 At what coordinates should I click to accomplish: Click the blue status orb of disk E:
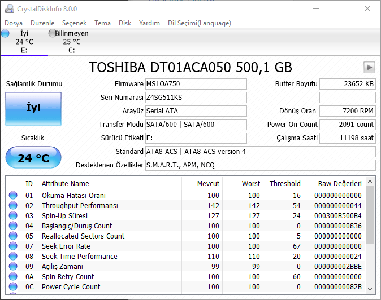pos(6,34)
